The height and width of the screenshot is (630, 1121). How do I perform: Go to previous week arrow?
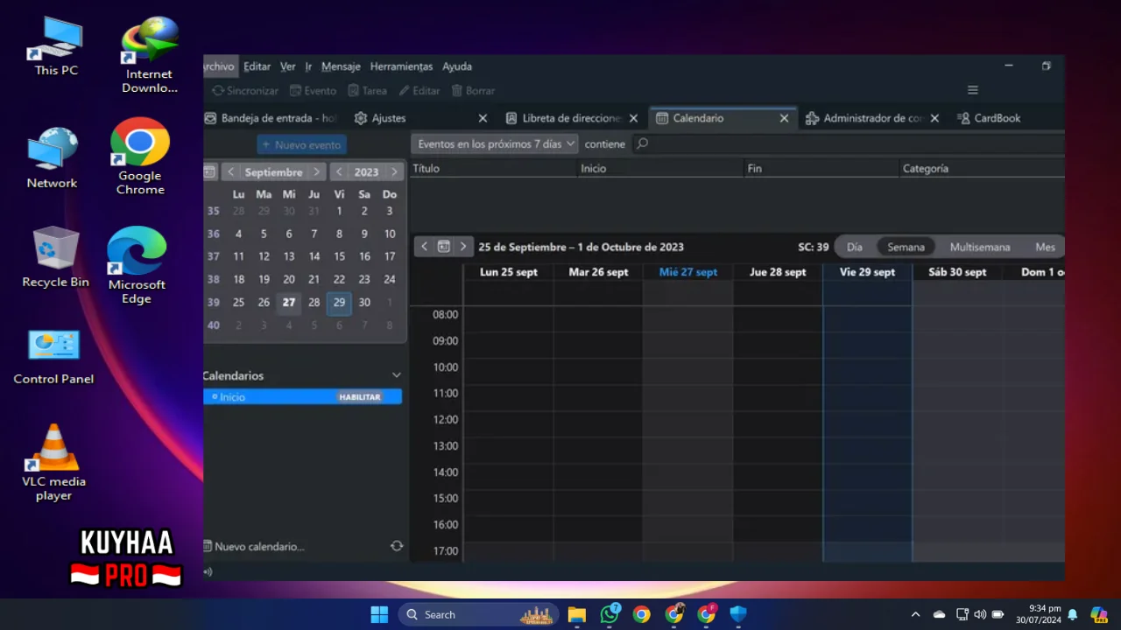tap(425, 247)
